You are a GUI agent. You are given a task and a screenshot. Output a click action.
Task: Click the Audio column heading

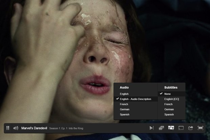(124, 87)
